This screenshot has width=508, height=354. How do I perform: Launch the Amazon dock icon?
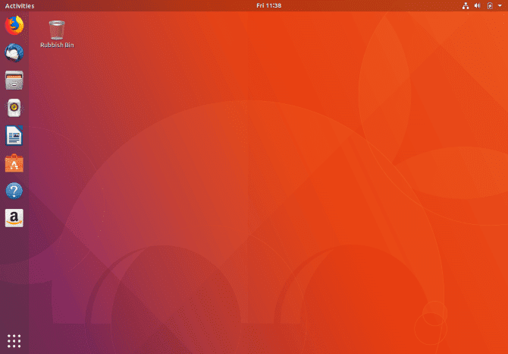point(14,218)
